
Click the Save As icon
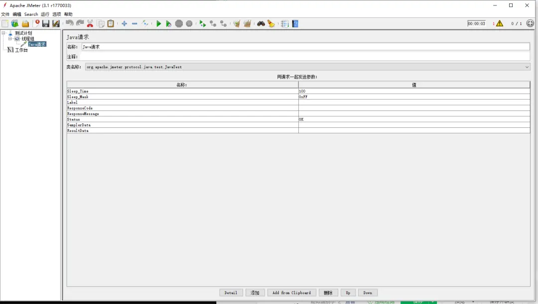56,24
